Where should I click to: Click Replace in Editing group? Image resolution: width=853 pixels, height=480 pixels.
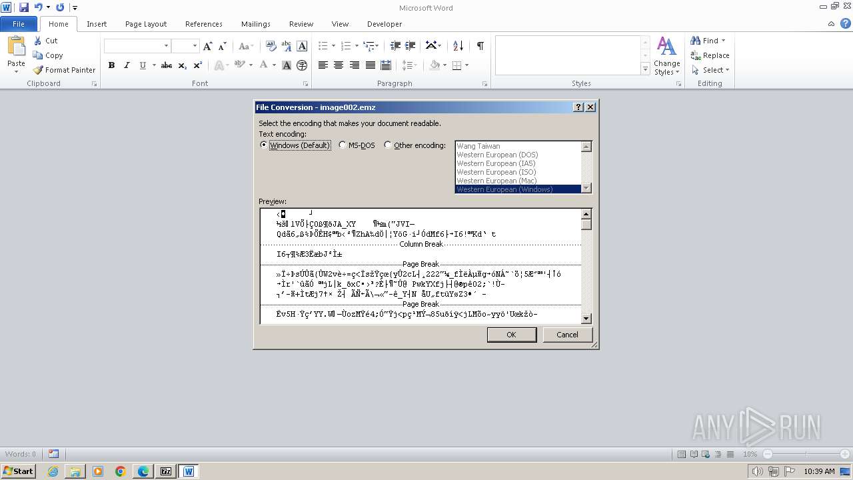[x=710, y=55]
